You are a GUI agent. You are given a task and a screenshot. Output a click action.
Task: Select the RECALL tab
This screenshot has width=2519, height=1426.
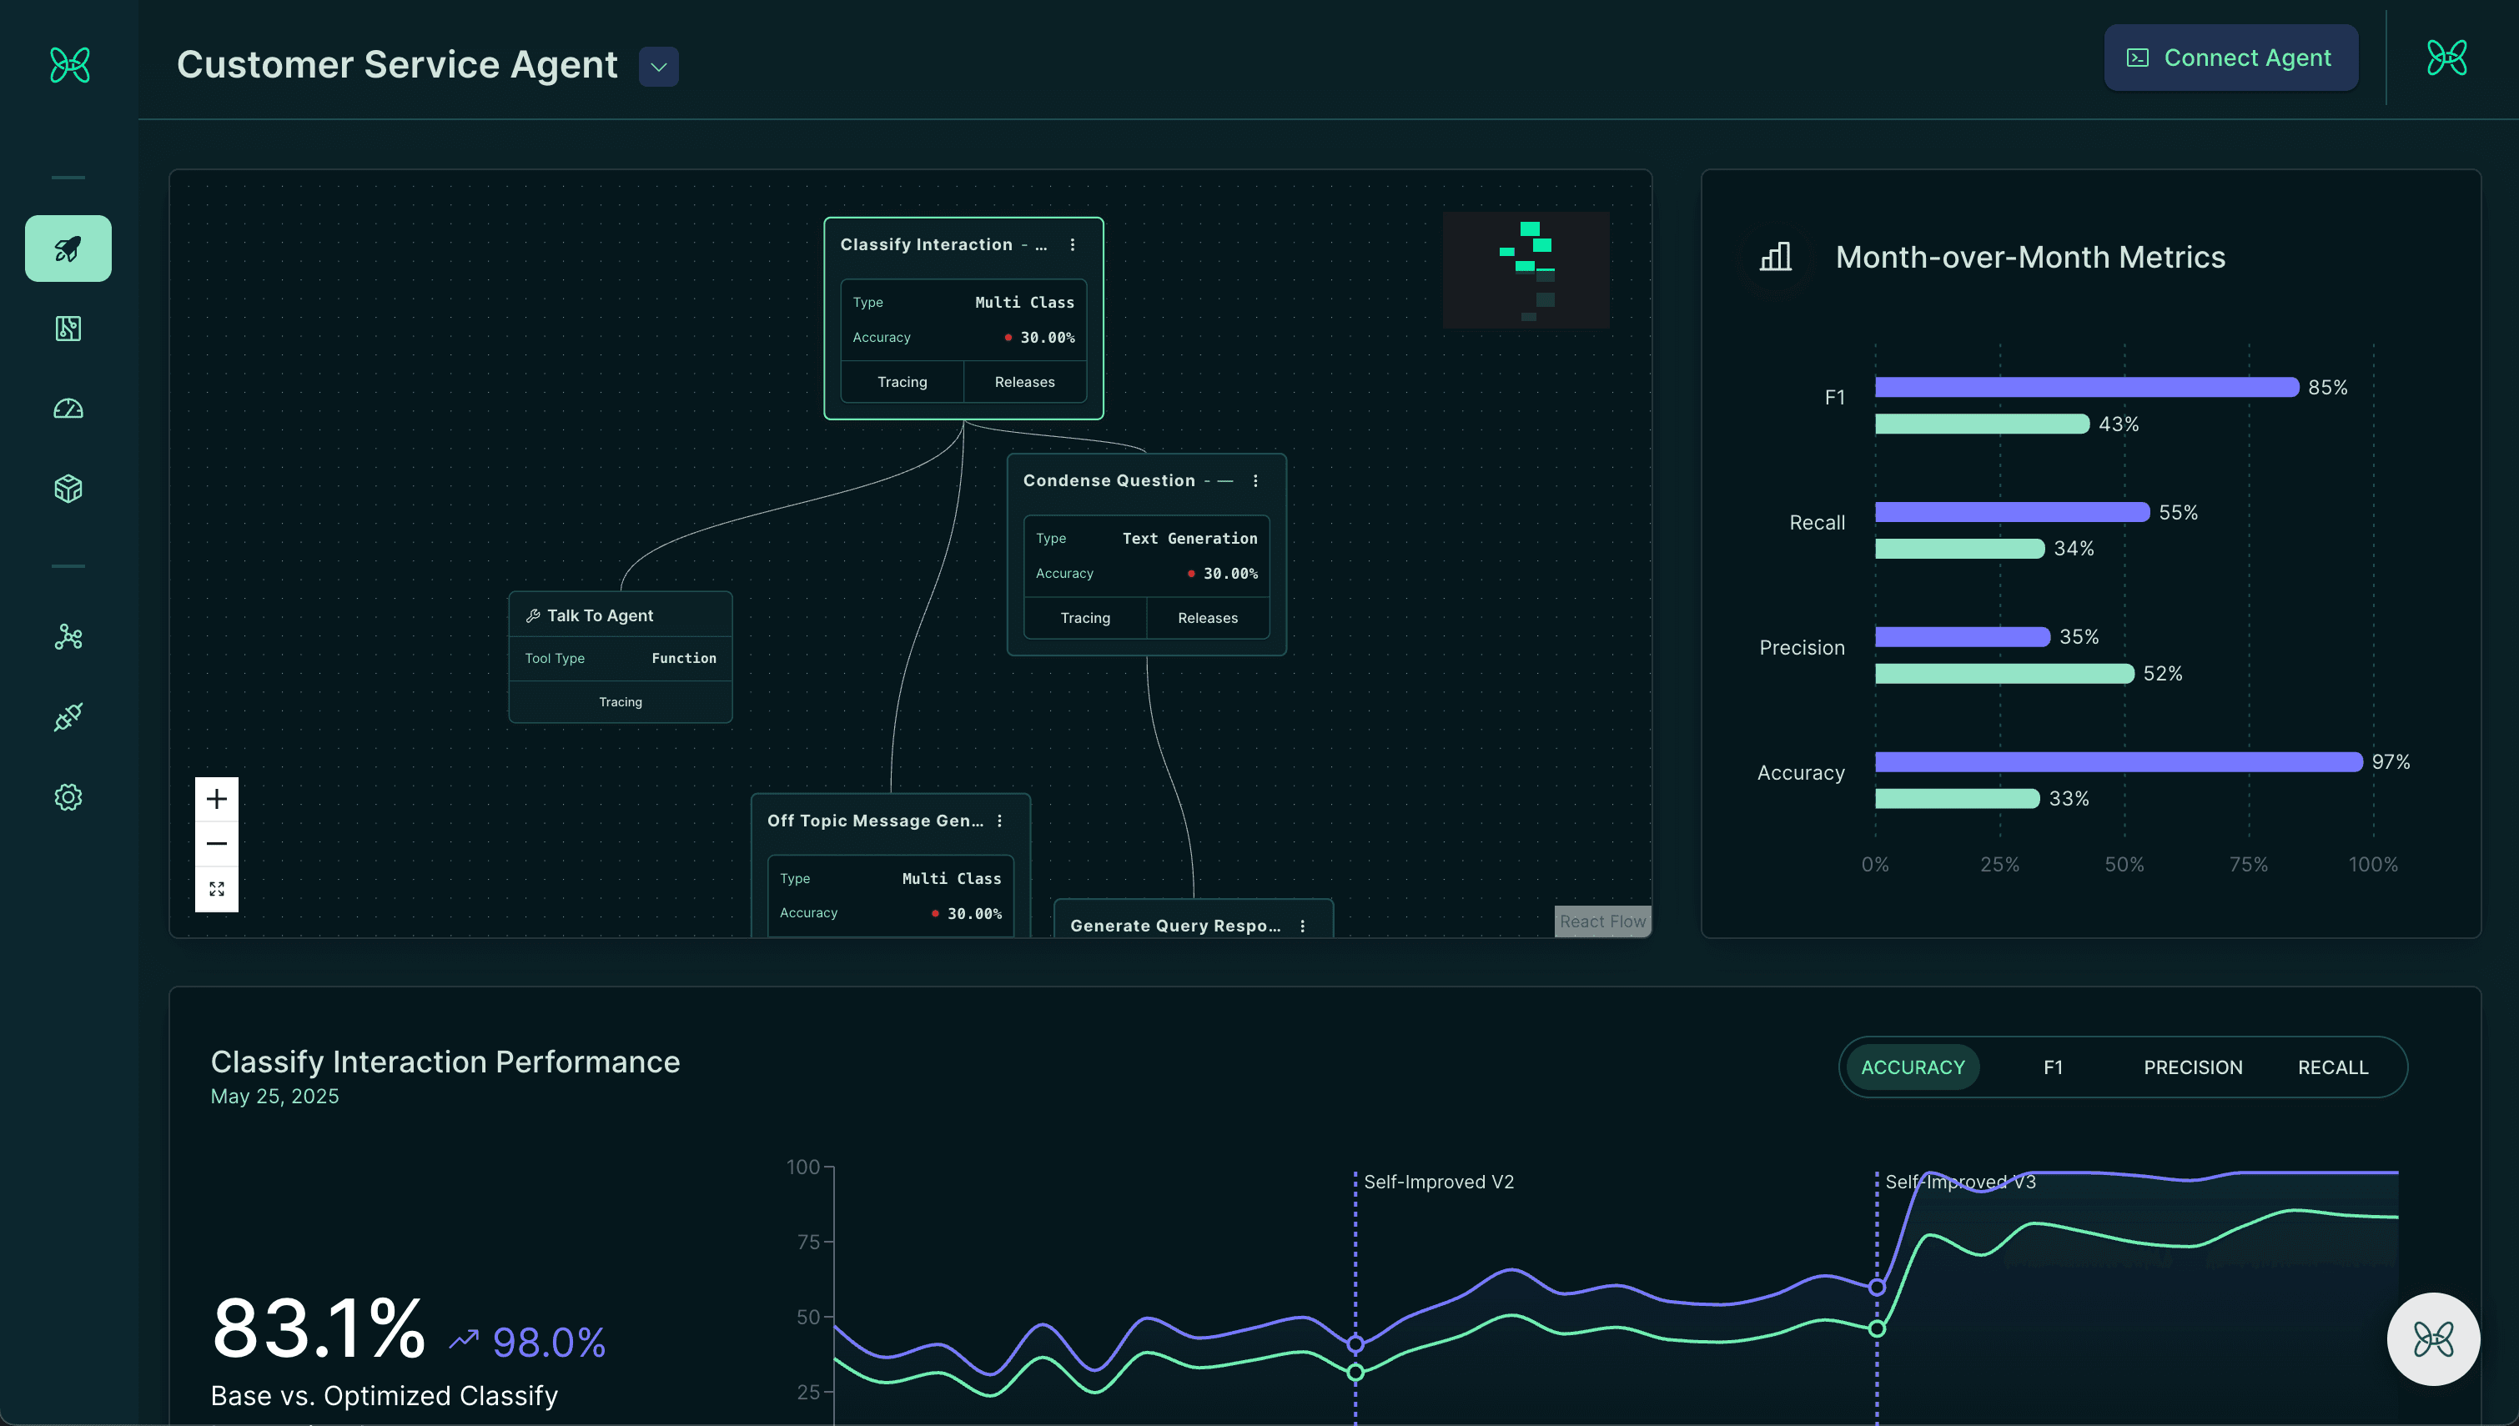point(2333,1067)
